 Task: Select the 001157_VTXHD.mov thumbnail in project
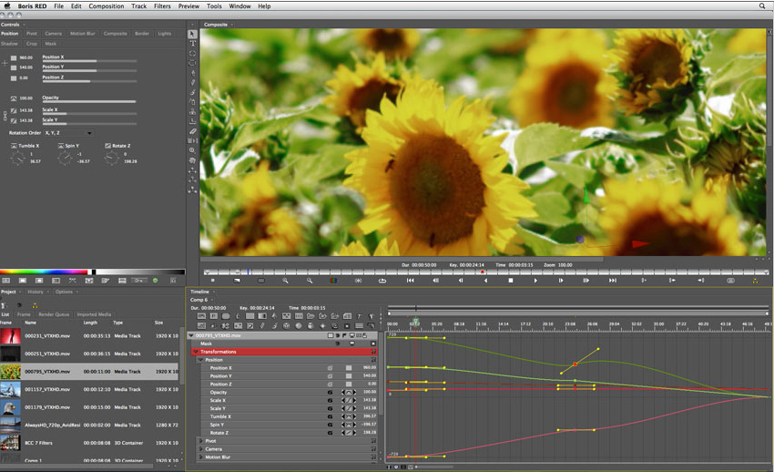[x=10, y=390]
